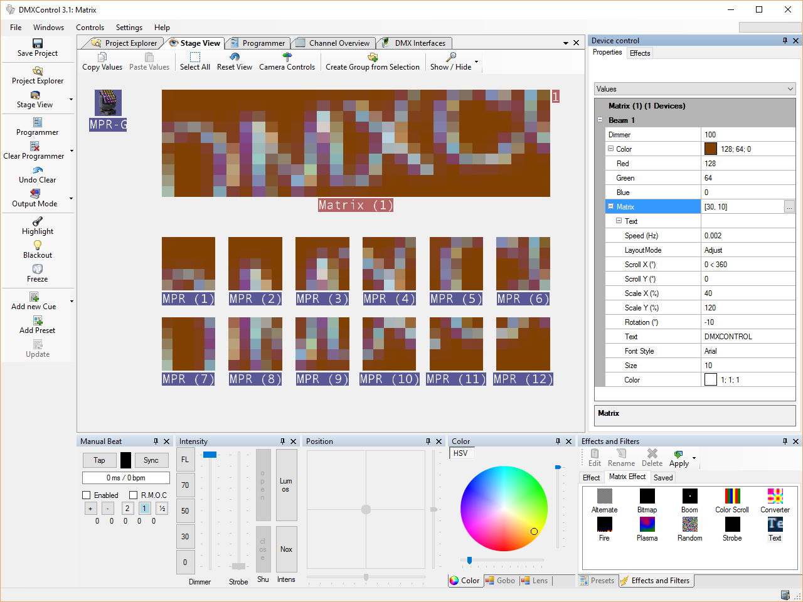
Task: Click the Stage View sidebar icon
Action: [x=35, y=95]
